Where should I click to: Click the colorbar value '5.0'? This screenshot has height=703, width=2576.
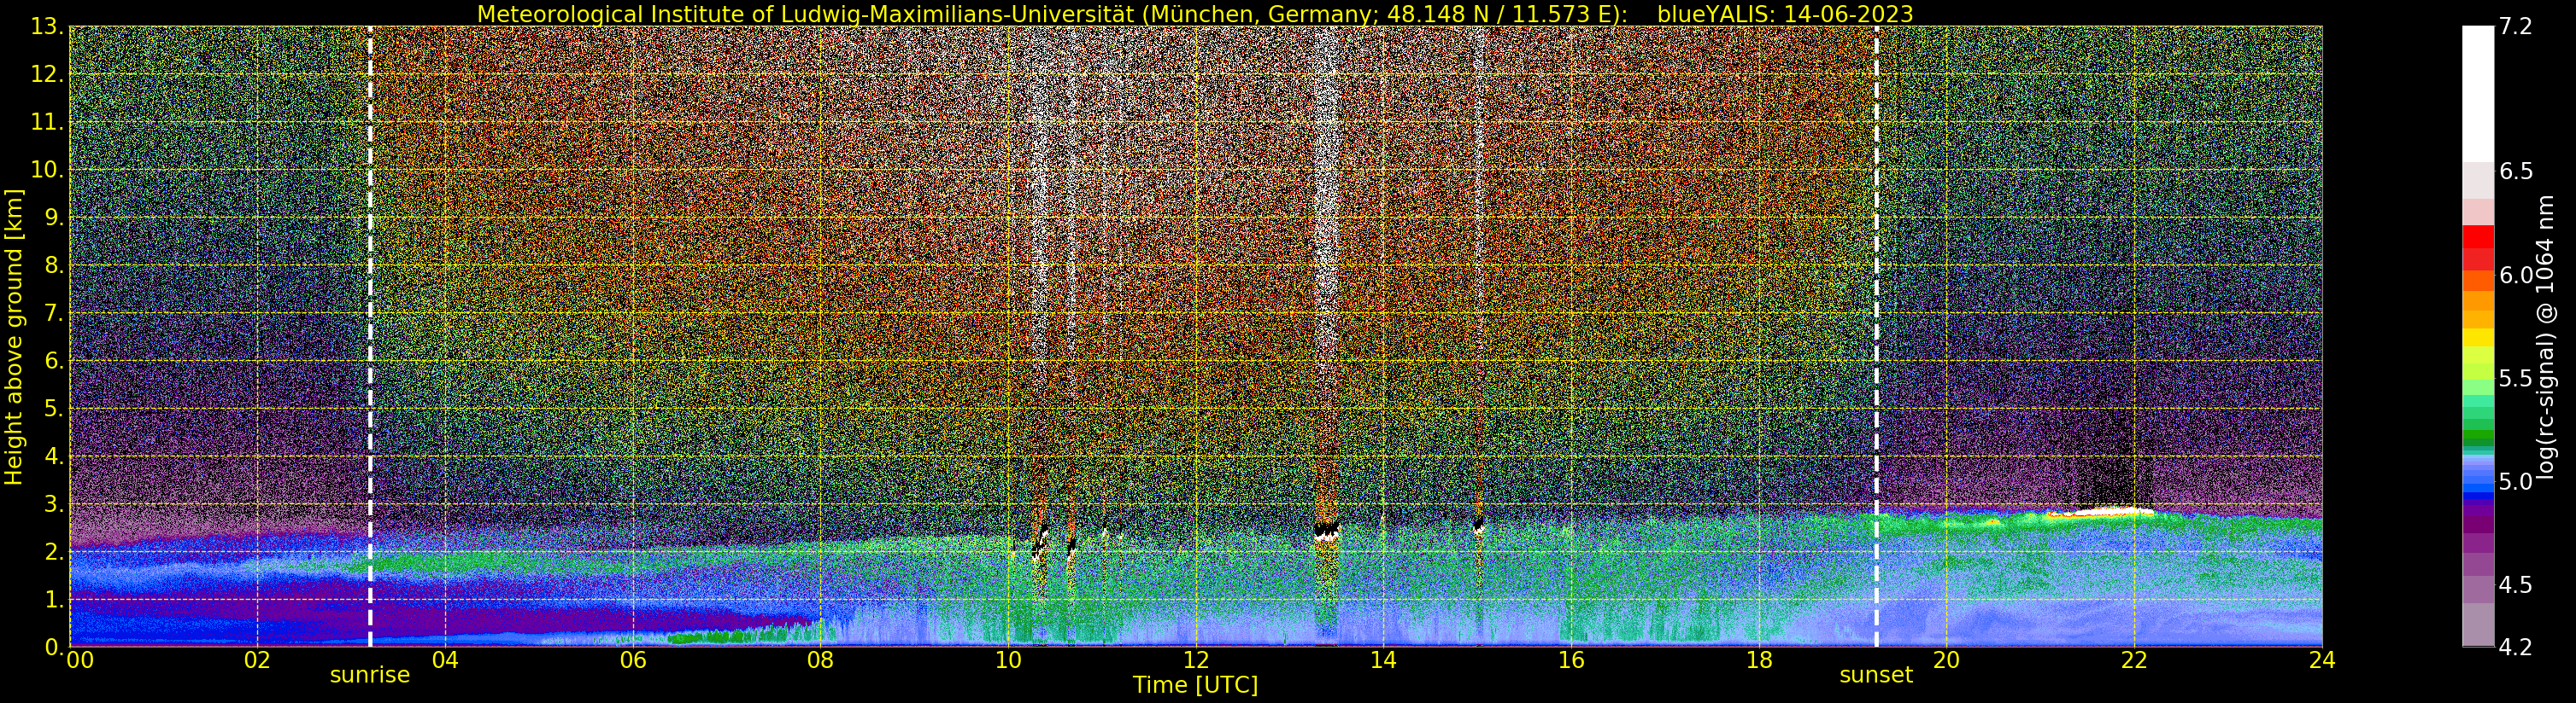pyautogui.click(x=2516, y=482)
